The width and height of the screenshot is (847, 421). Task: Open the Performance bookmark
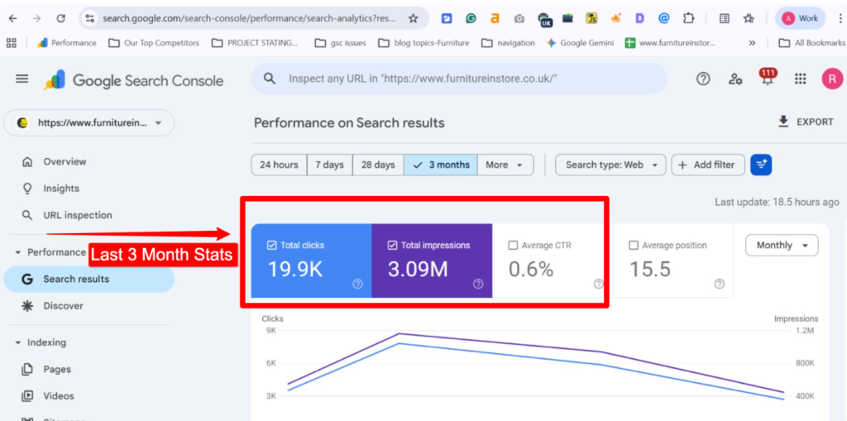[66, 43]
